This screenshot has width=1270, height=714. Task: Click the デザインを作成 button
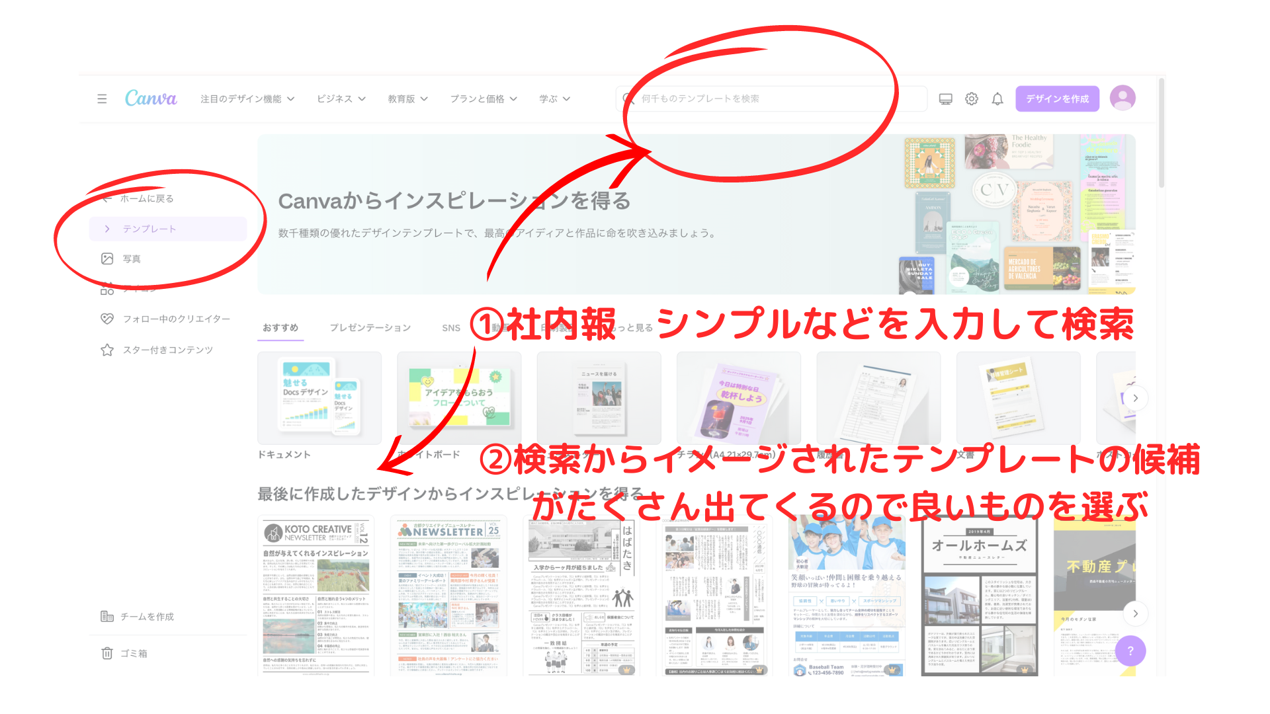[x=1056, y=99]
